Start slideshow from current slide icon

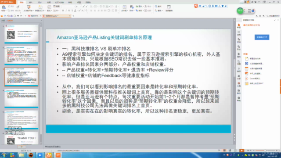29,7
